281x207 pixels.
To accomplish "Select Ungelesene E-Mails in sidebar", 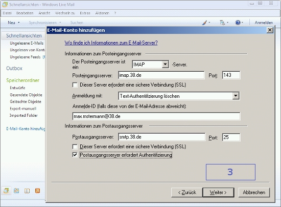I will click(27, 43).
